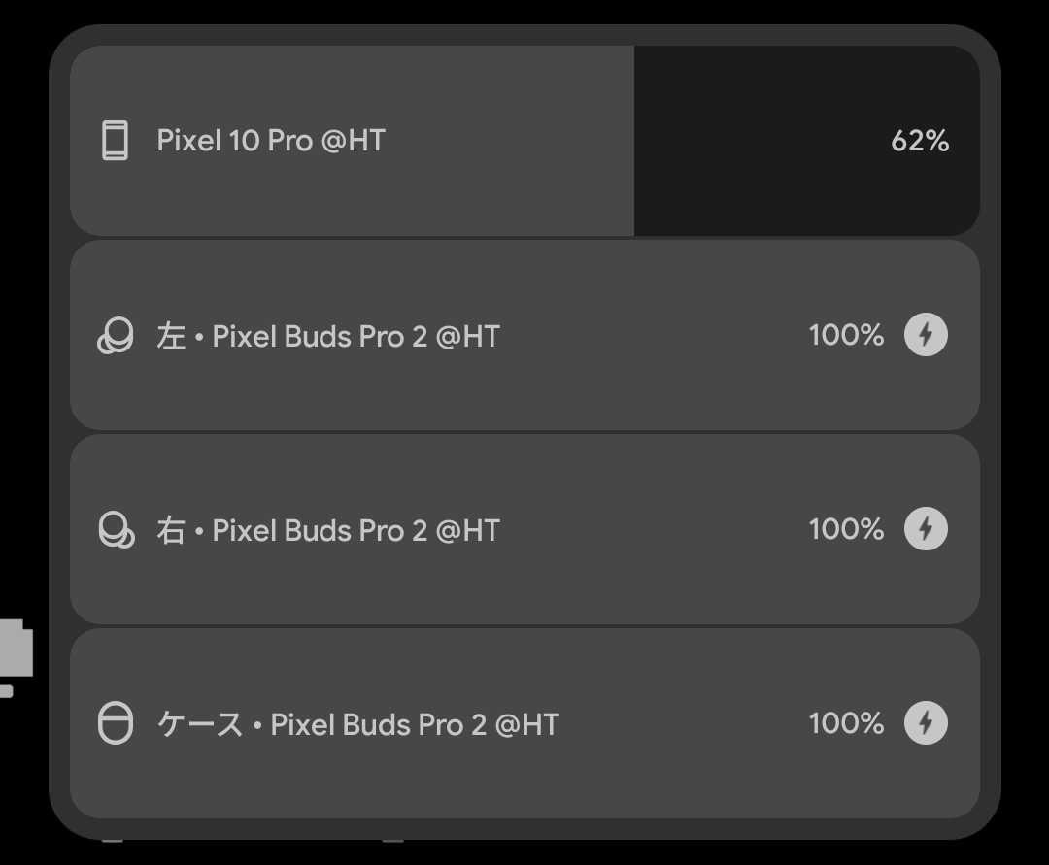Click the 62% phone battery percentage
The height and width of the screenshot is (865, 1049).
pos(919,141)
